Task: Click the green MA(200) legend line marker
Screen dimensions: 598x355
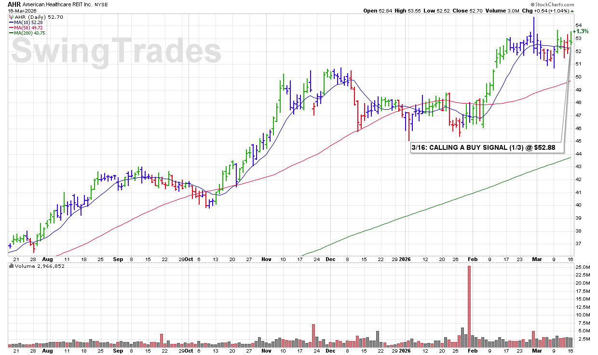Action: [x=11, y=33]
